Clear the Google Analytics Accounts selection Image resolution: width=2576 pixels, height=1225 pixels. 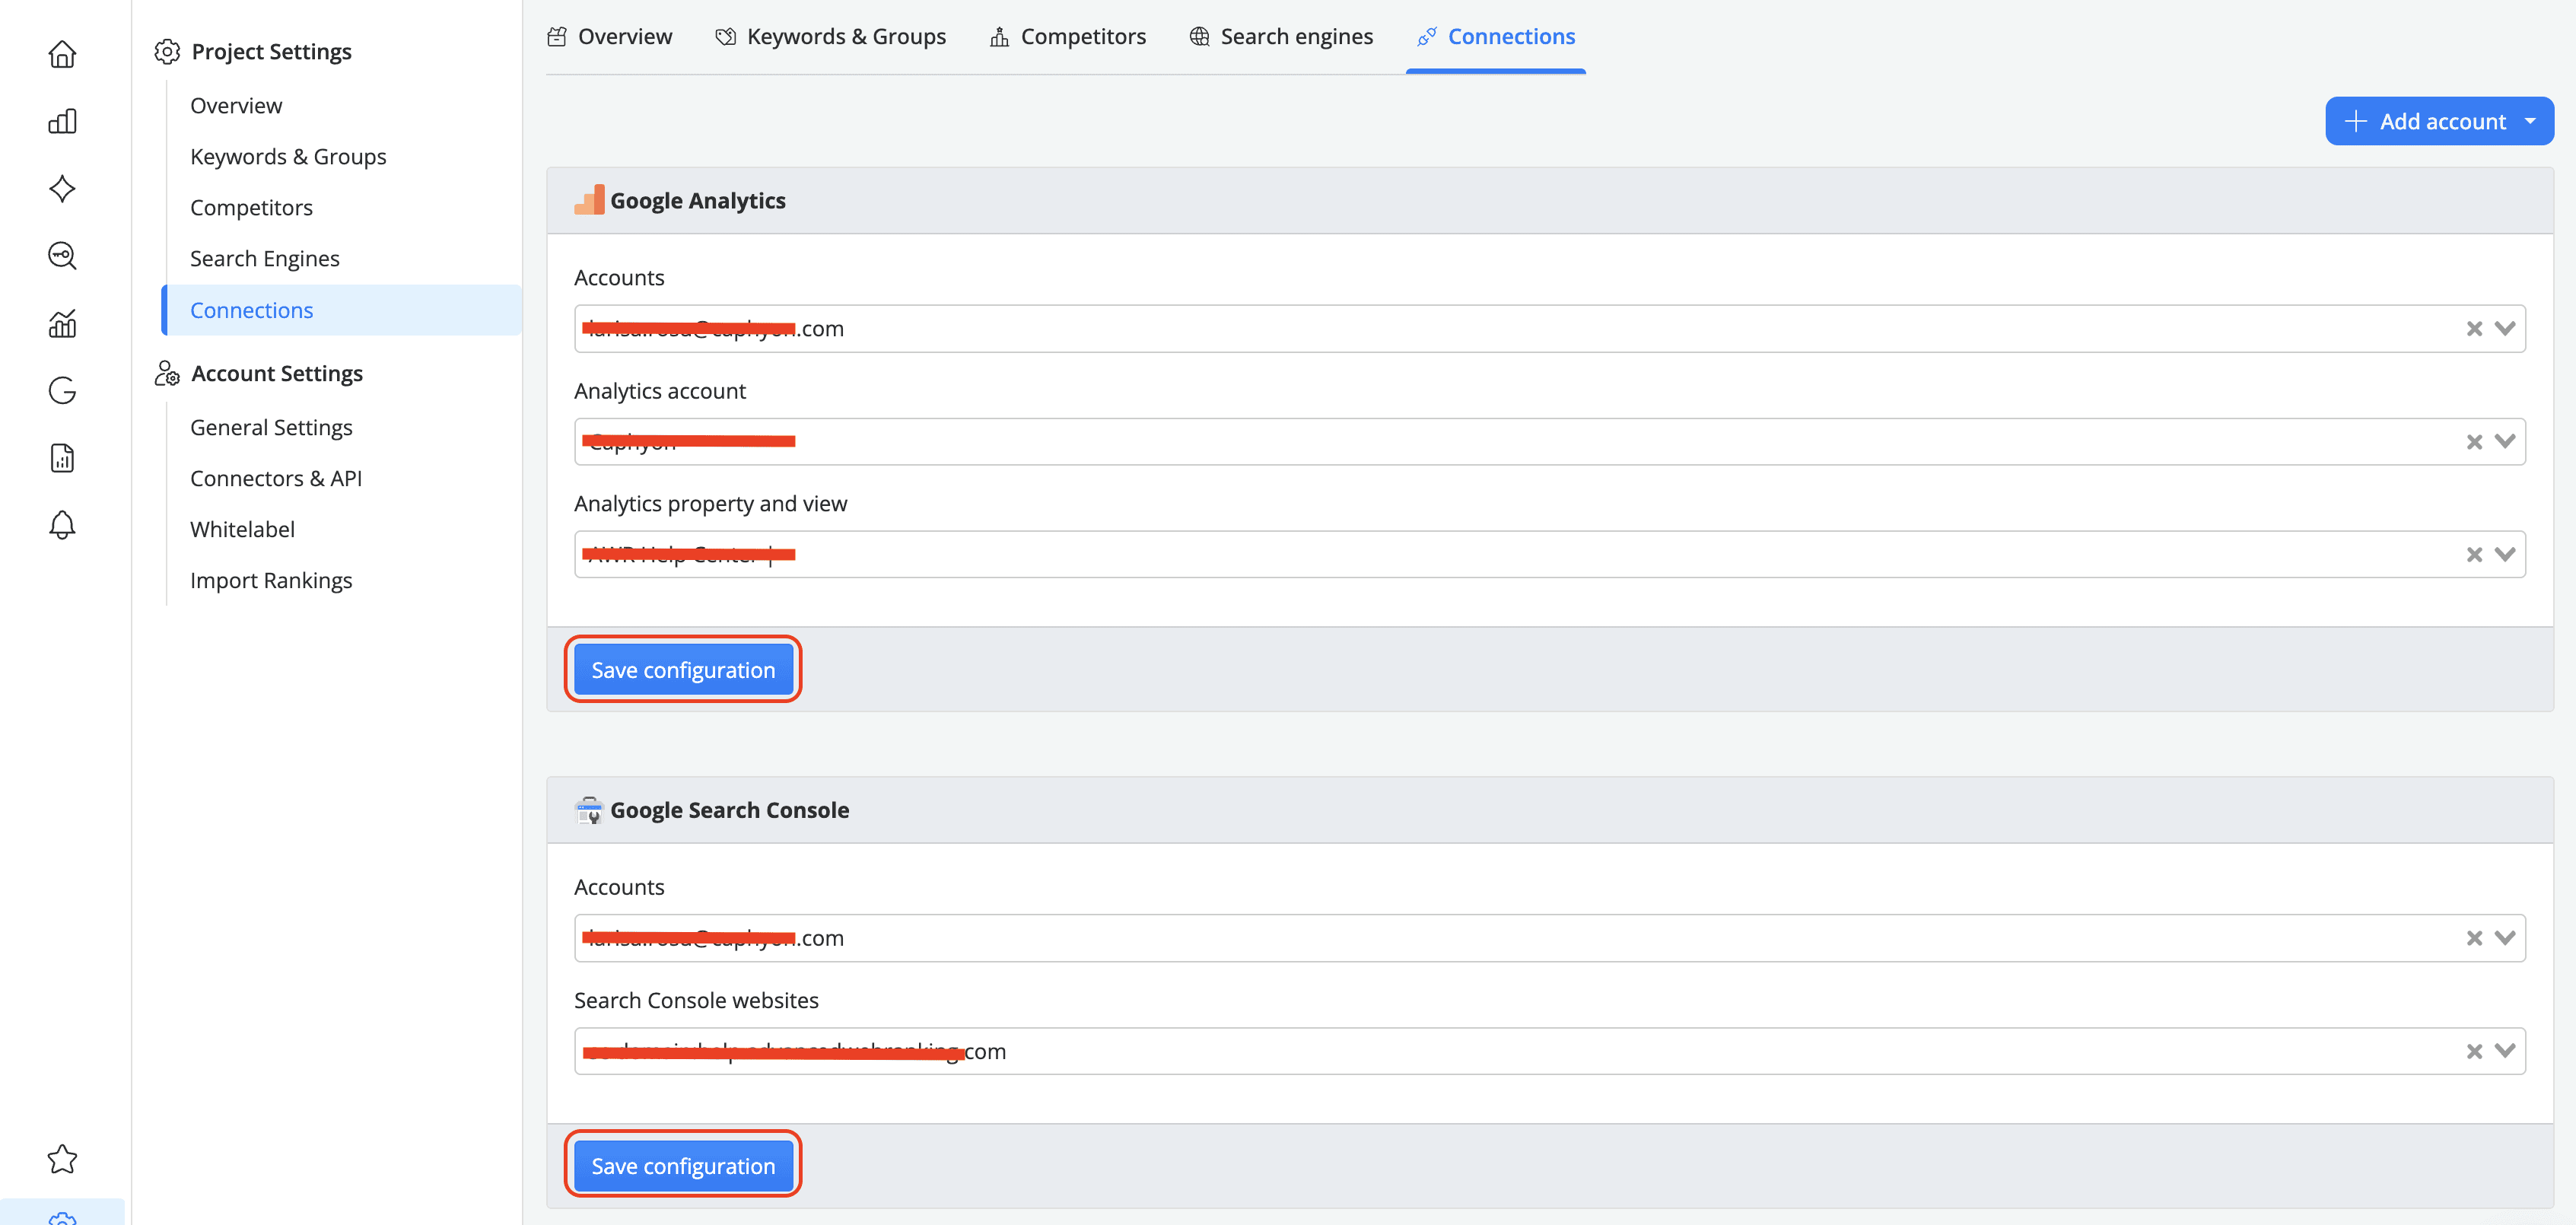[x=2474, y=329]
